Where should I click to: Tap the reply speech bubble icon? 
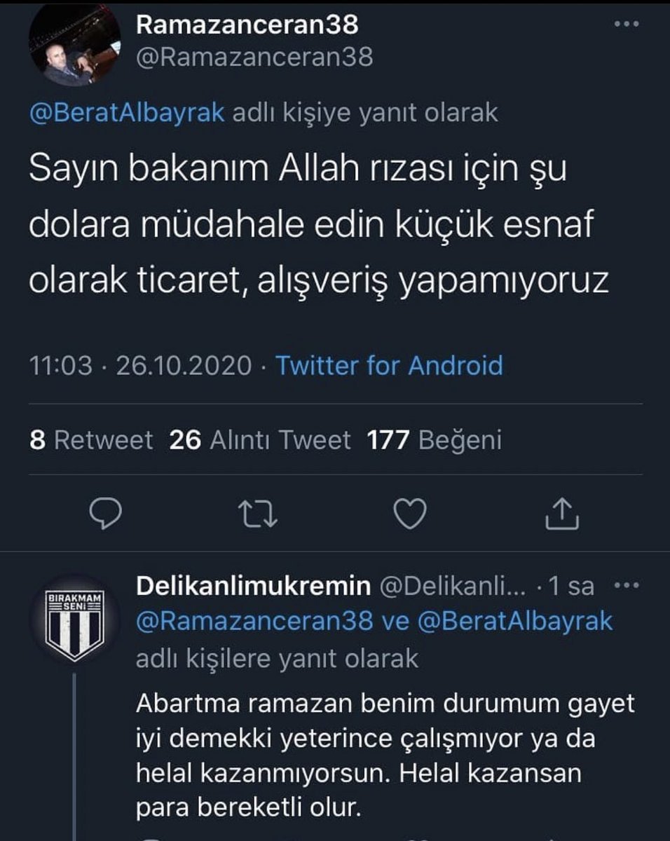click(x=107, y=515)
